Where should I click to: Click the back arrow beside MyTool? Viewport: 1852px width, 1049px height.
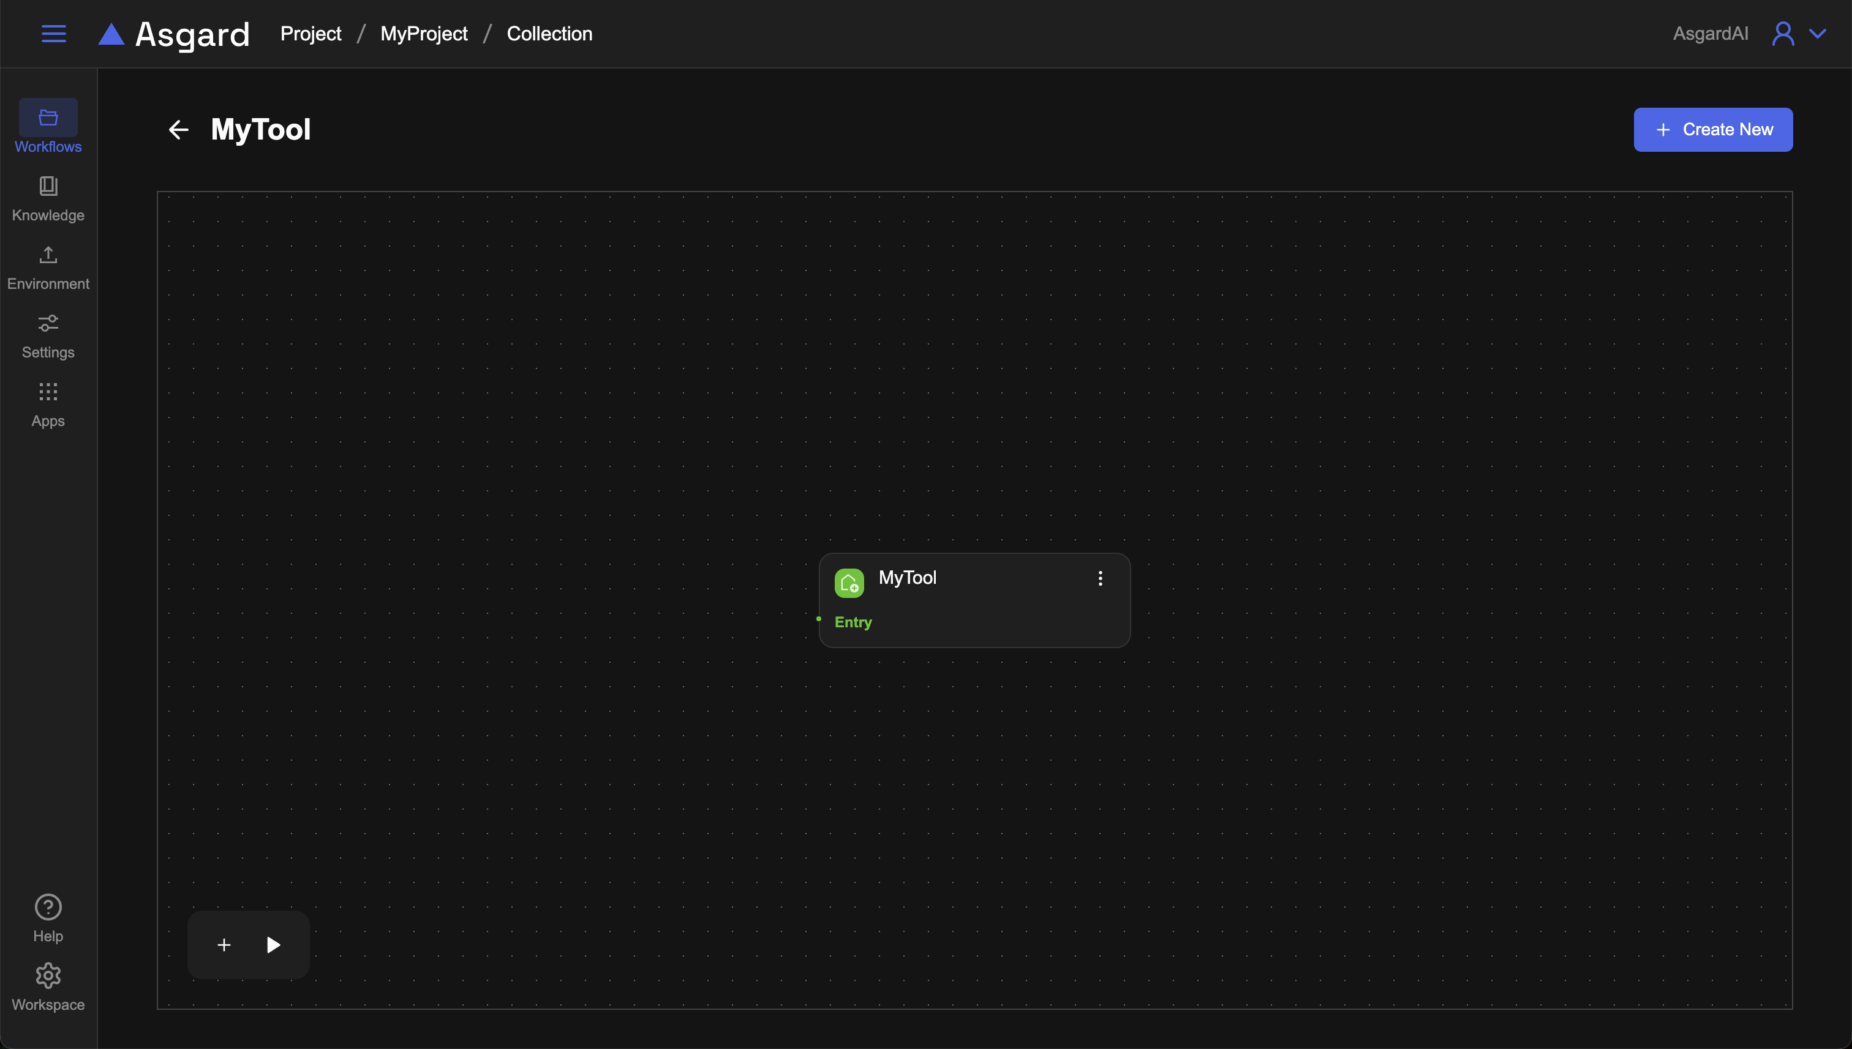[x=178, y=130]
